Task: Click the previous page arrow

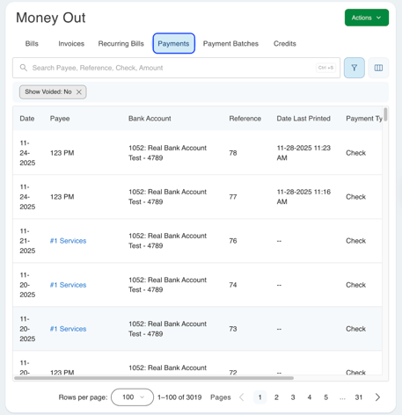Action: (242, 397)
